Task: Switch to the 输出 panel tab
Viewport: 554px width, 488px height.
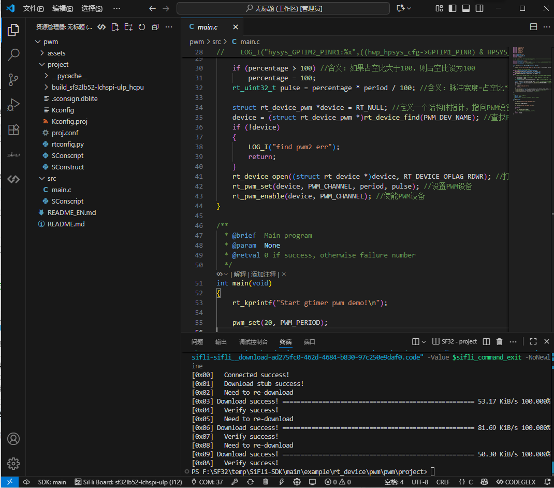Action: point(221,342)
